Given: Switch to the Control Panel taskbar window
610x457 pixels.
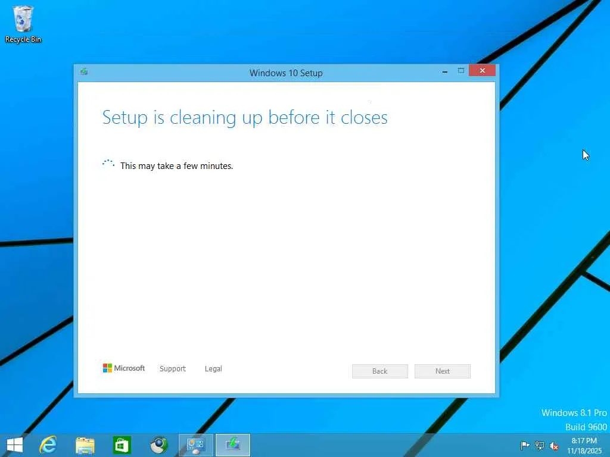Looking at the screenshot, I should pos(196,445).
